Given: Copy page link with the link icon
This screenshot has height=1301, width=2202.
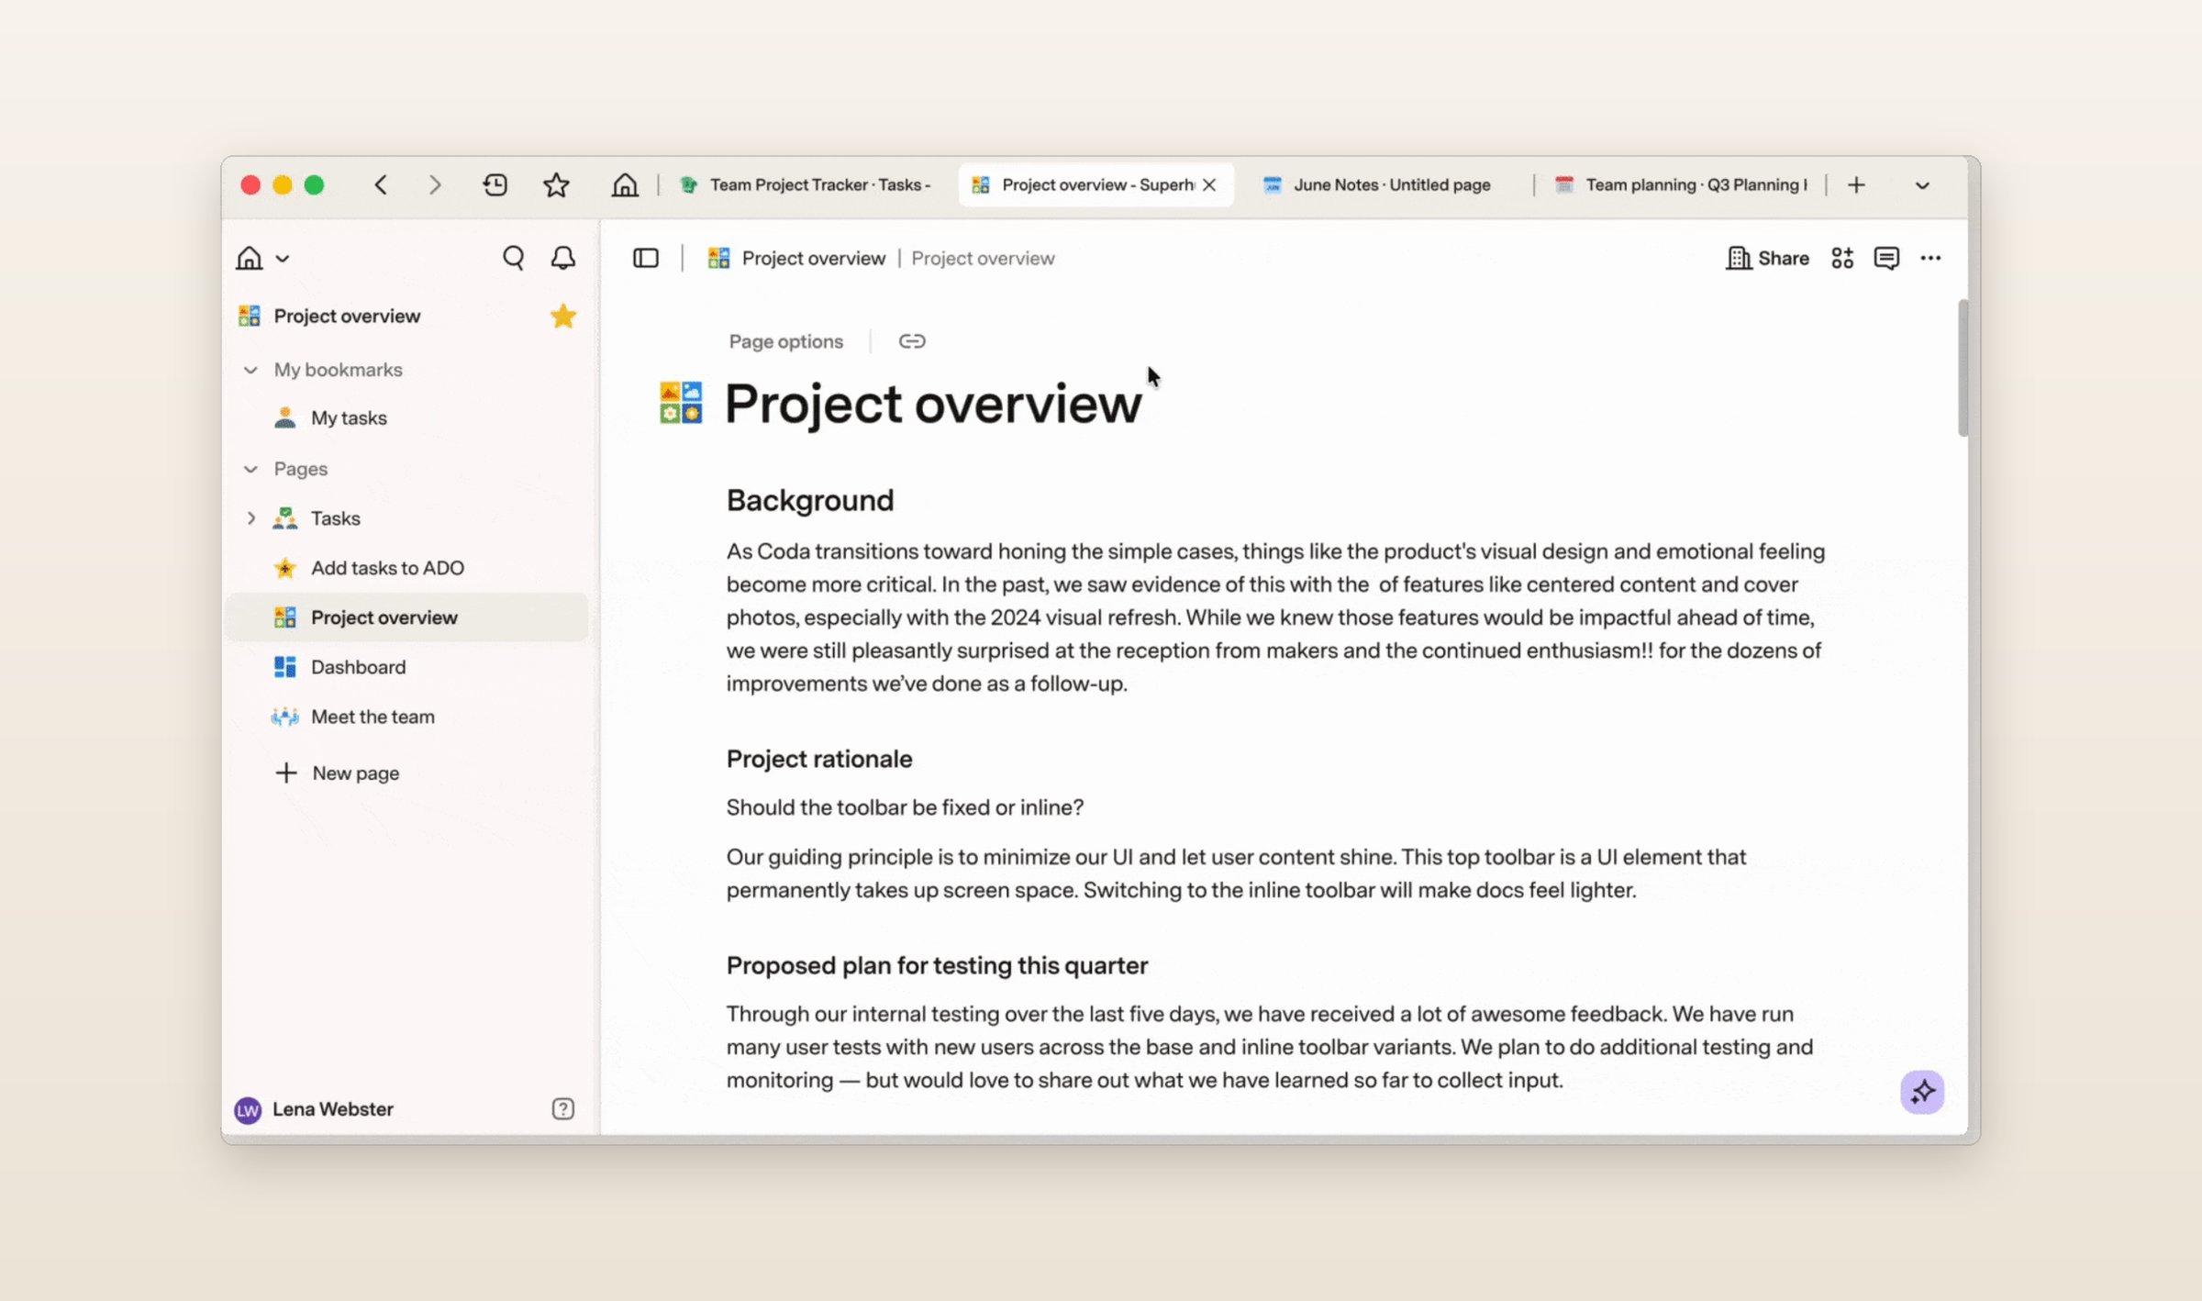Looking at the screenshot, I should 912,341.
